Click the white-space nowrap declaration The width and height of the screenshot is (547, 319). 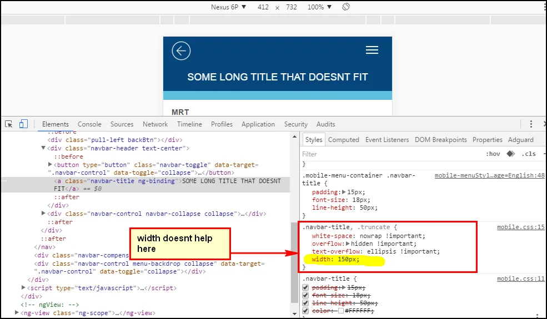(368, 236)
